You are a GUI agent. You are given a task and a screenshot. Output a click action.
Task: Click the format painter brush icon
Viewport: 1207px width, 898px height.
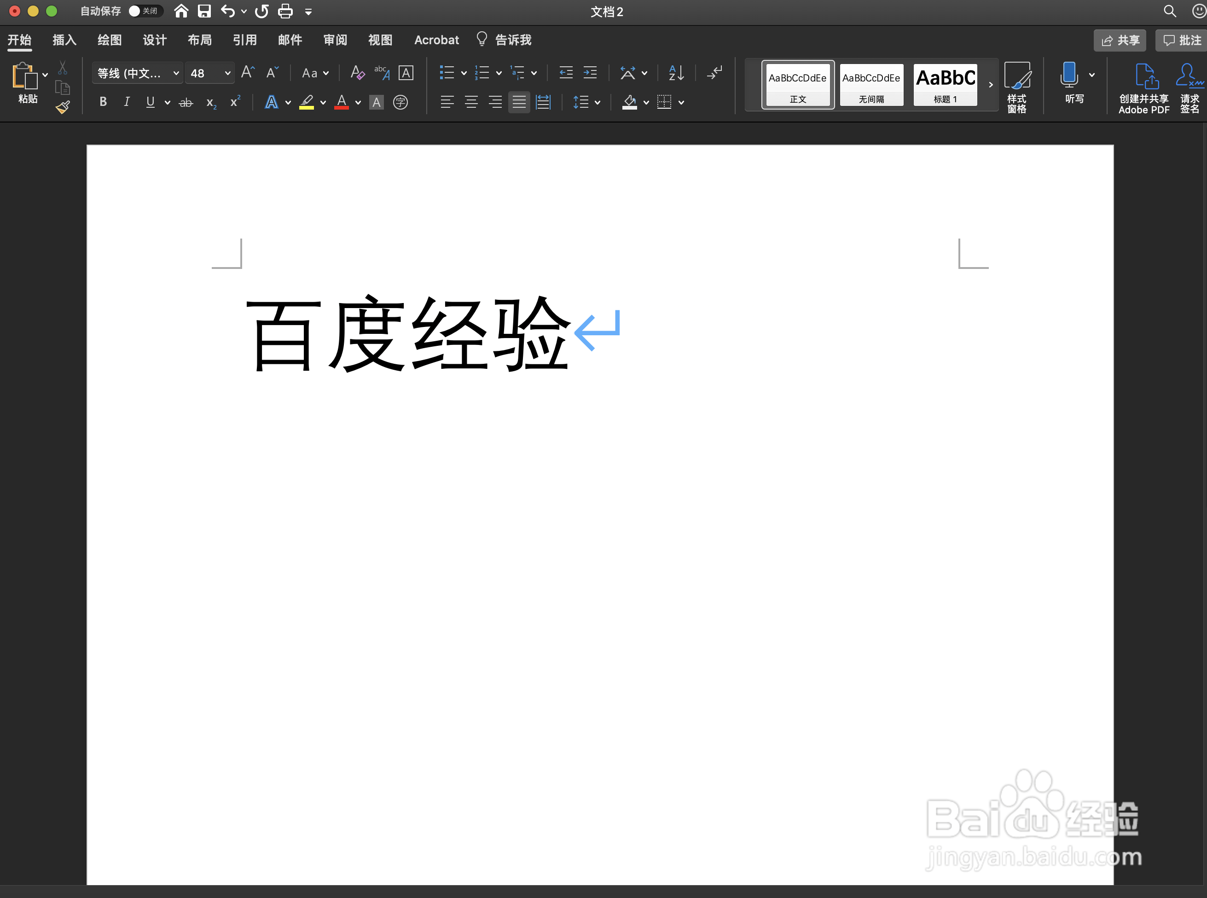pyautogui.click(x=63, y=107)
